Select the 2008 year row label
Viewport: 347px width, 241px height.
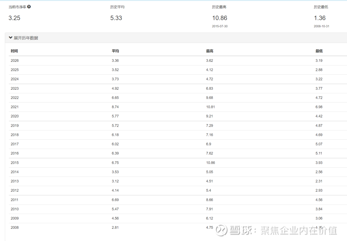pos(15,228)
